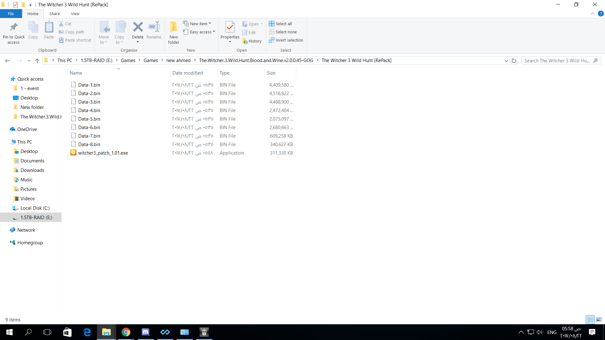Select the Home ribbon tab

(33, 14)
